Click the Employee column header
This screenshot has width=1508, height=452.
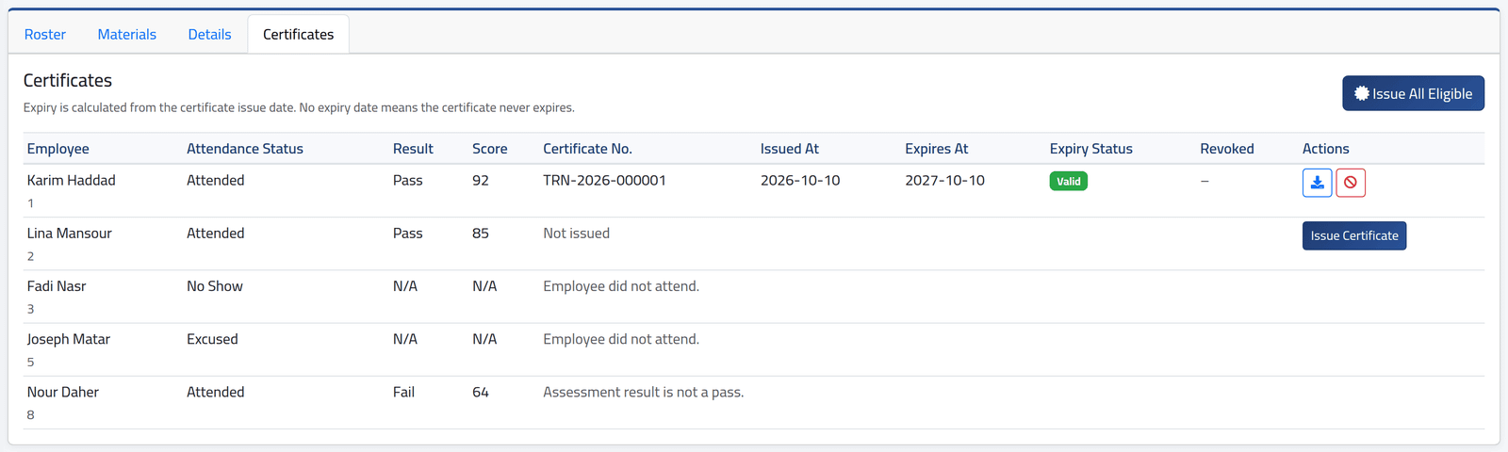pyautogui.click(x=58, y=149)
